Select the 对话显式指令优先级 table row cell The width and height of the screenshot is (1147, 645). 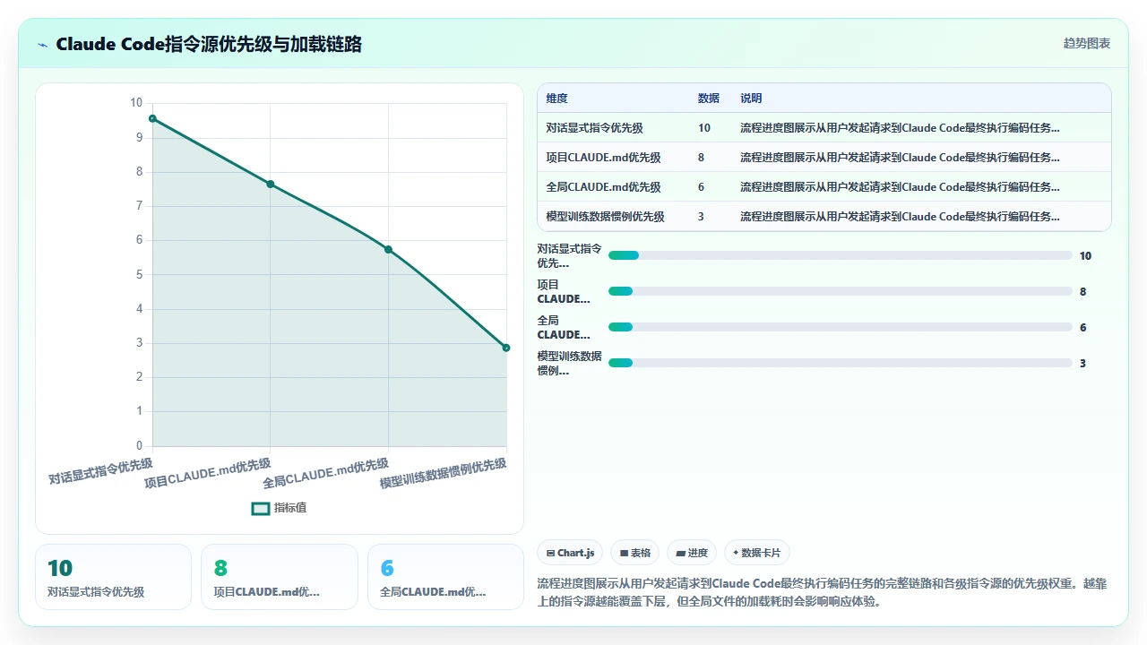pyautogui.click(x=594, y=128)
